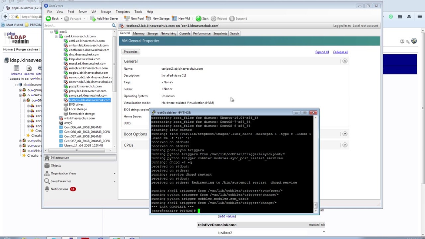Click the Saved Searches magnifier icon
This screenshot has height=239, width=425.
47,181
